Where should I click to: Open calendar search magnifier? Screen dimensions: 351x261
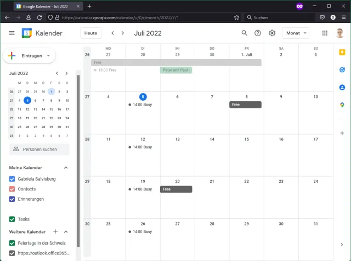[x=244, y=33]
